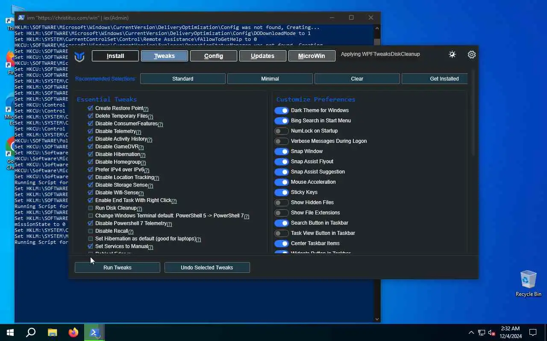Uncheck Delete Temporary Files

click(90, 116)
